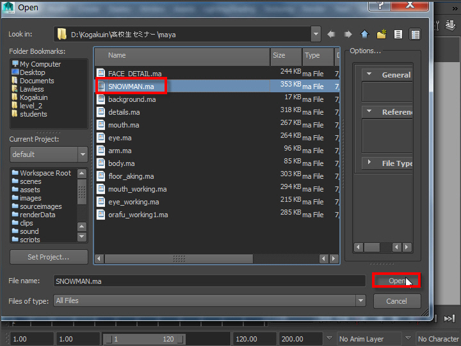
Task: Open My Computer bookmark
Action: pos(40,64)
